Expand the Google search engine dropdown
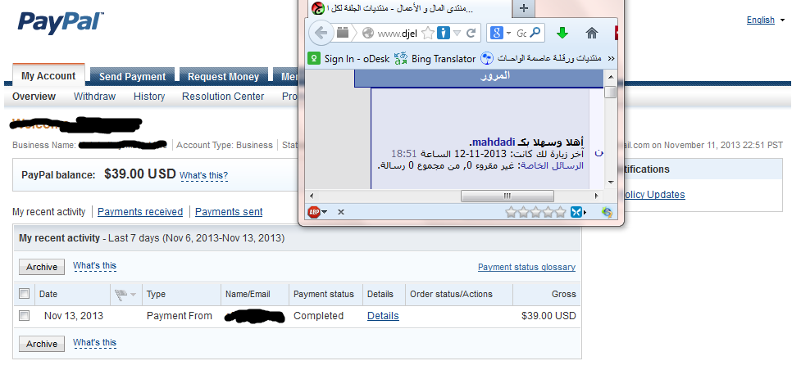Viewport: 801px width, 388px height. 508,34
